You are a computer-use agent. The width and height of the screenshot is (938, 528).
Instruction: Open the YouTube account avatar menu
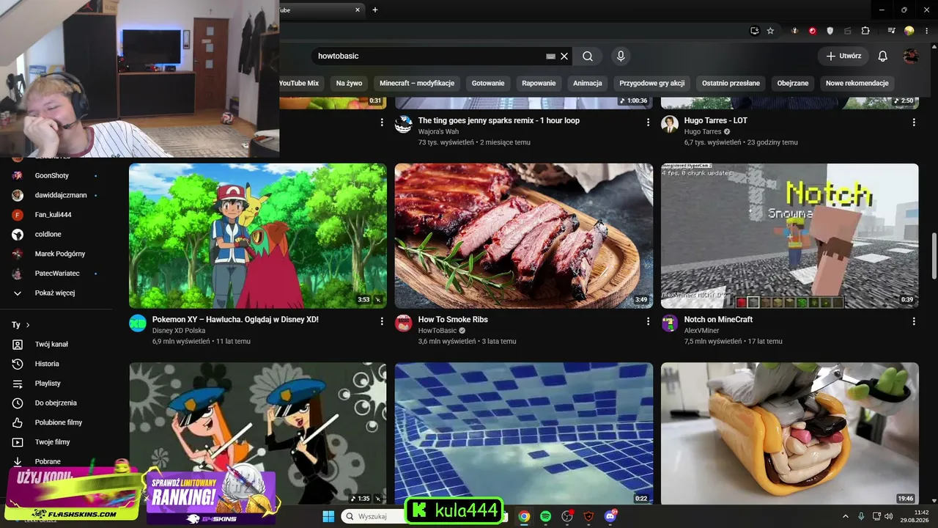[x=911, y=56]
